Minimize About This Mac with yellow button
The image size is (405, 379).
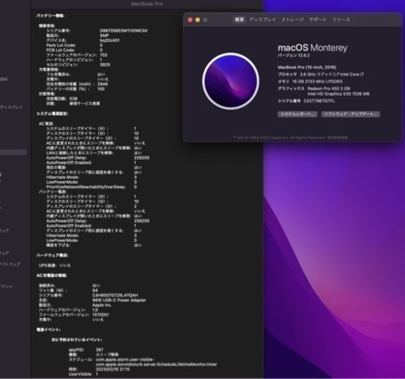pyautogui.click(x=198, y=20)
